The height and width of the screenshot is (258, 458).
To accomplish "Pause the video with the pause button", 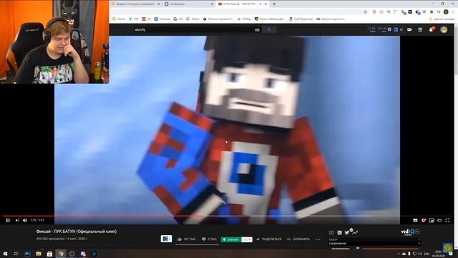I will [8, 220].
